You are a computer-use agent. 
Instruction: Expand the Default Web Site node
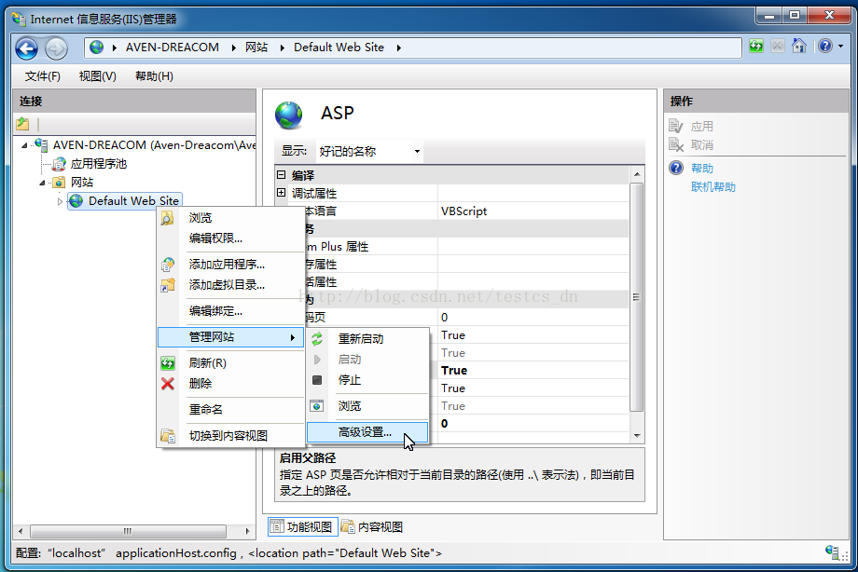click(x=60, y=201)
